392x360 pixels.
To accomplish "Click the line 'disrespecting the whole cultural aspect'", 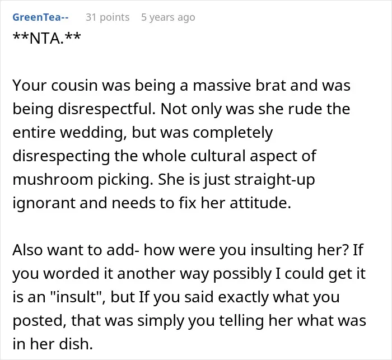I will [x=164, y=156].
